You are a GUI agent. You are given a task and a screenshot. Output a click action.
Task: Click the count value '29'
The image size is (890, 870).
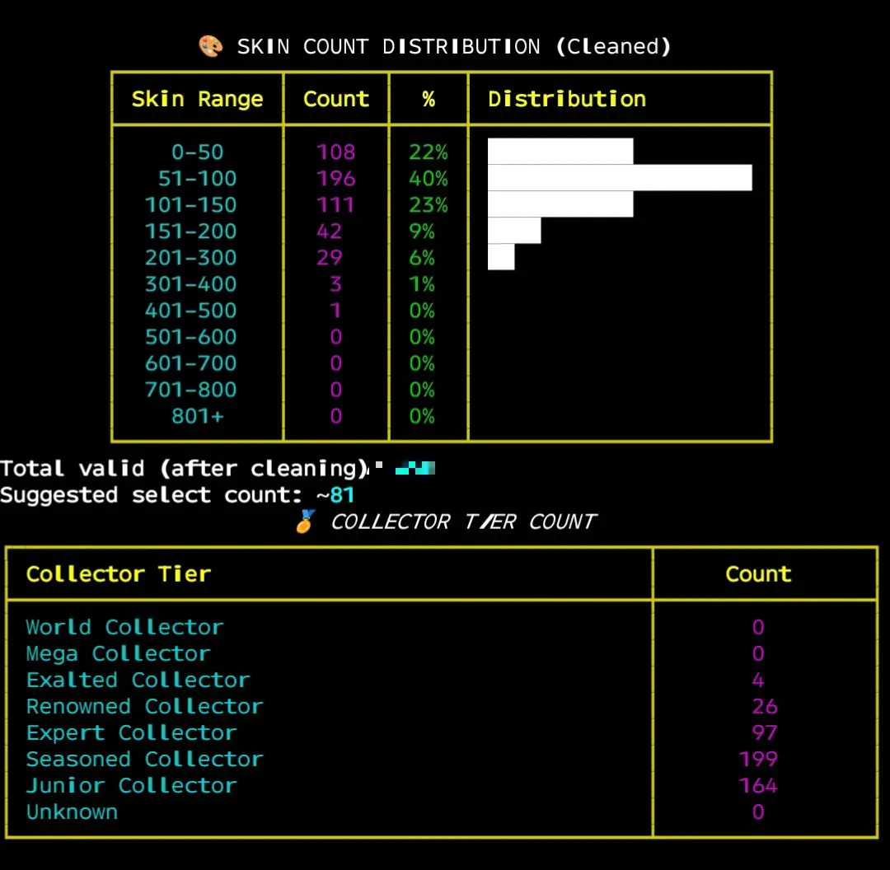tap(329, 258)
